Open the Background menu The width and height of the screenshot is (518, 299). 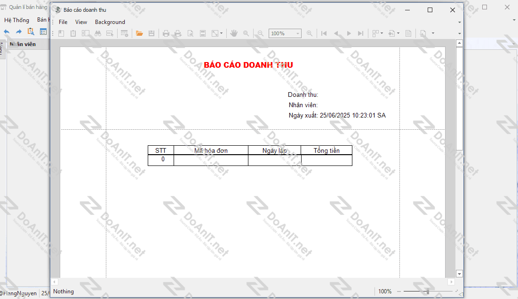coord(110,22)
